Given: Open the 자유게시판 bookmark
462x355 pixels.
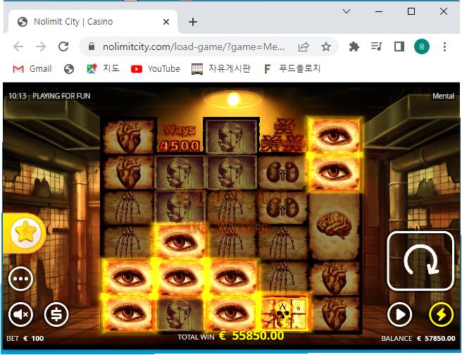Looking at the screenshot, I should coord(221,69).
